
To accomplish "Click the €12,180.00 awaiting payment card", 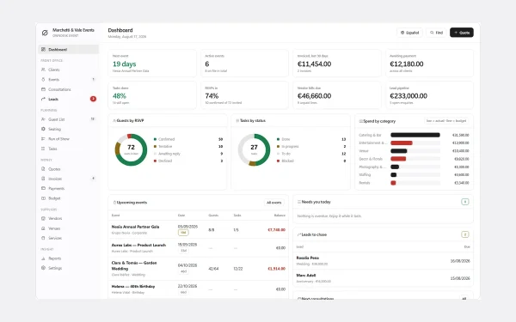I will [x=429, y=63].
